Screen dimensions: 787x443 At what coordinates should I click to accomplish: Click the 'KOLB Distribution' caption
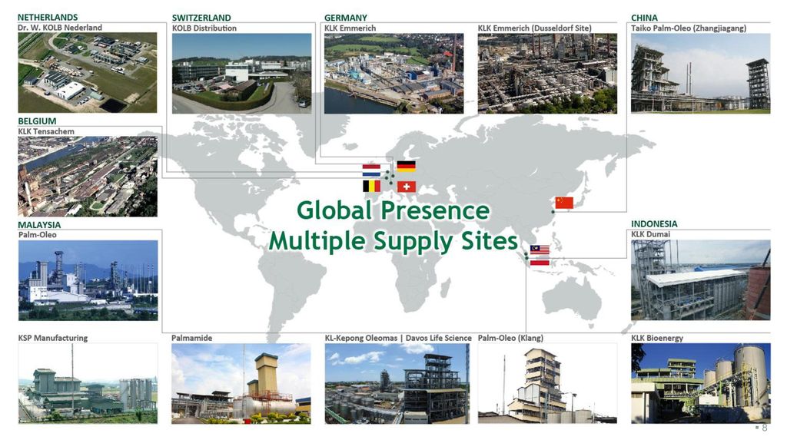tap(204, 28)
